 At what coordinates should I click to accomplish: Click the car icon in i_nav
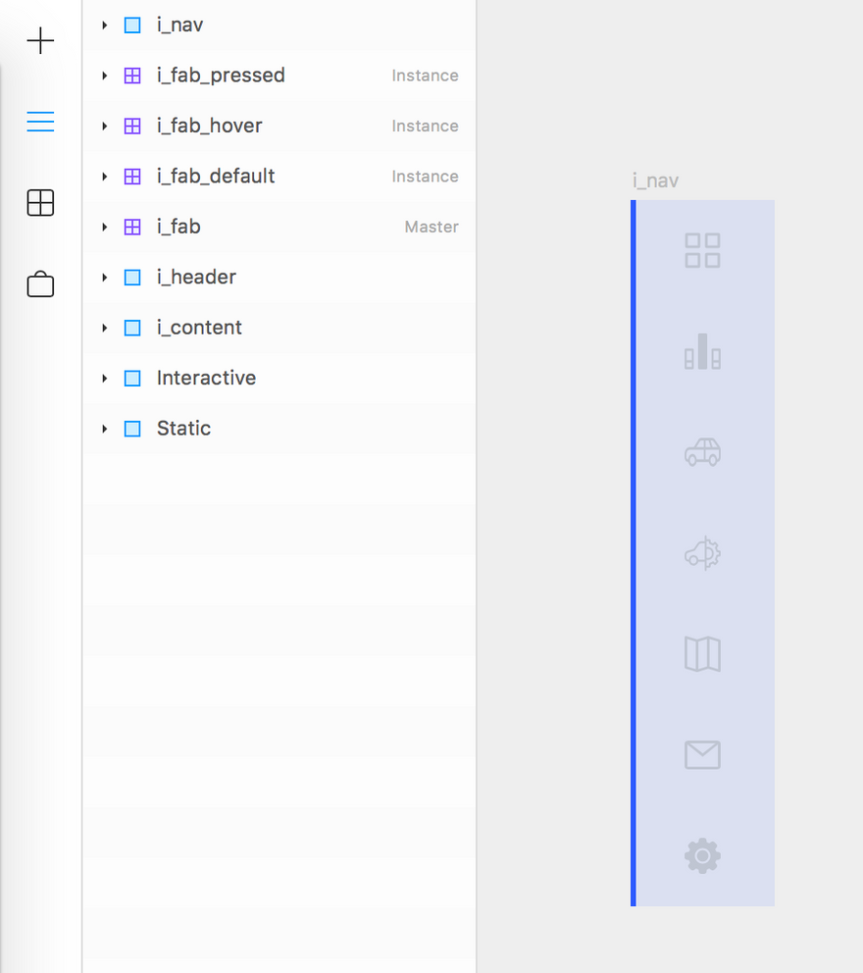click(702, 452)
